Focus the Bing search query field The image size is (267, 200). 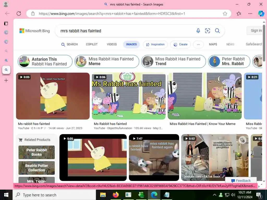pos(126,31)
